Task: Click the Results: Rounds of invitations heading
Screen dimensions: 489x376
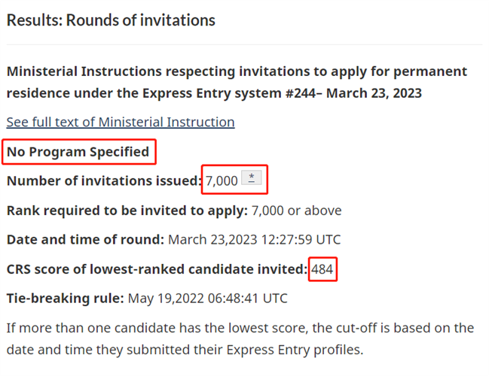Action: pos(111,20)
